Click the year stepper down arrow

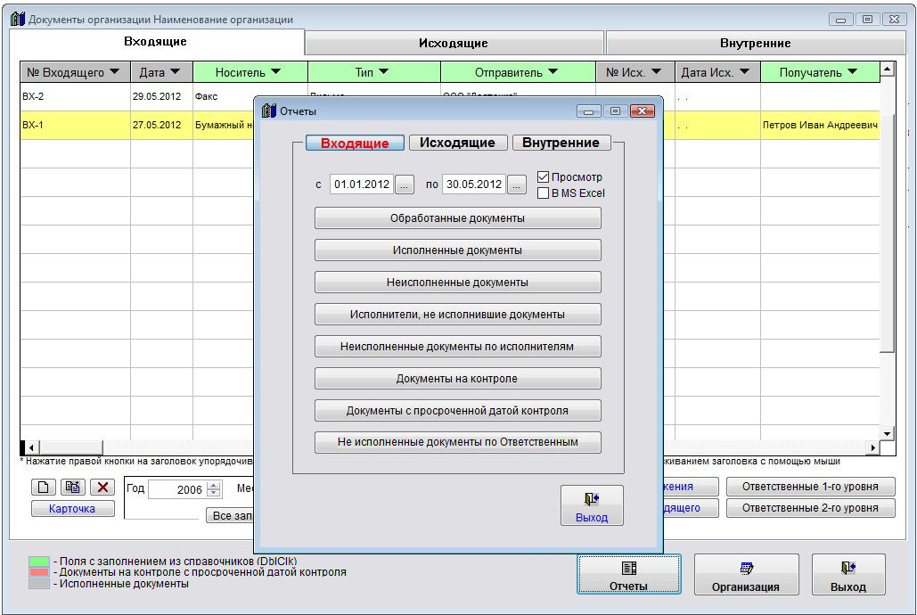(215, 493)
